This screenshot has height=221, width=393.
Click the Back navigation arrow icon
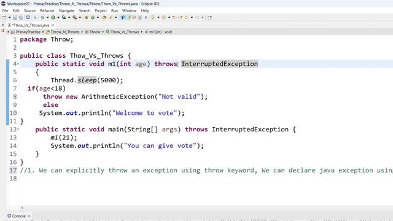[186, 18]
